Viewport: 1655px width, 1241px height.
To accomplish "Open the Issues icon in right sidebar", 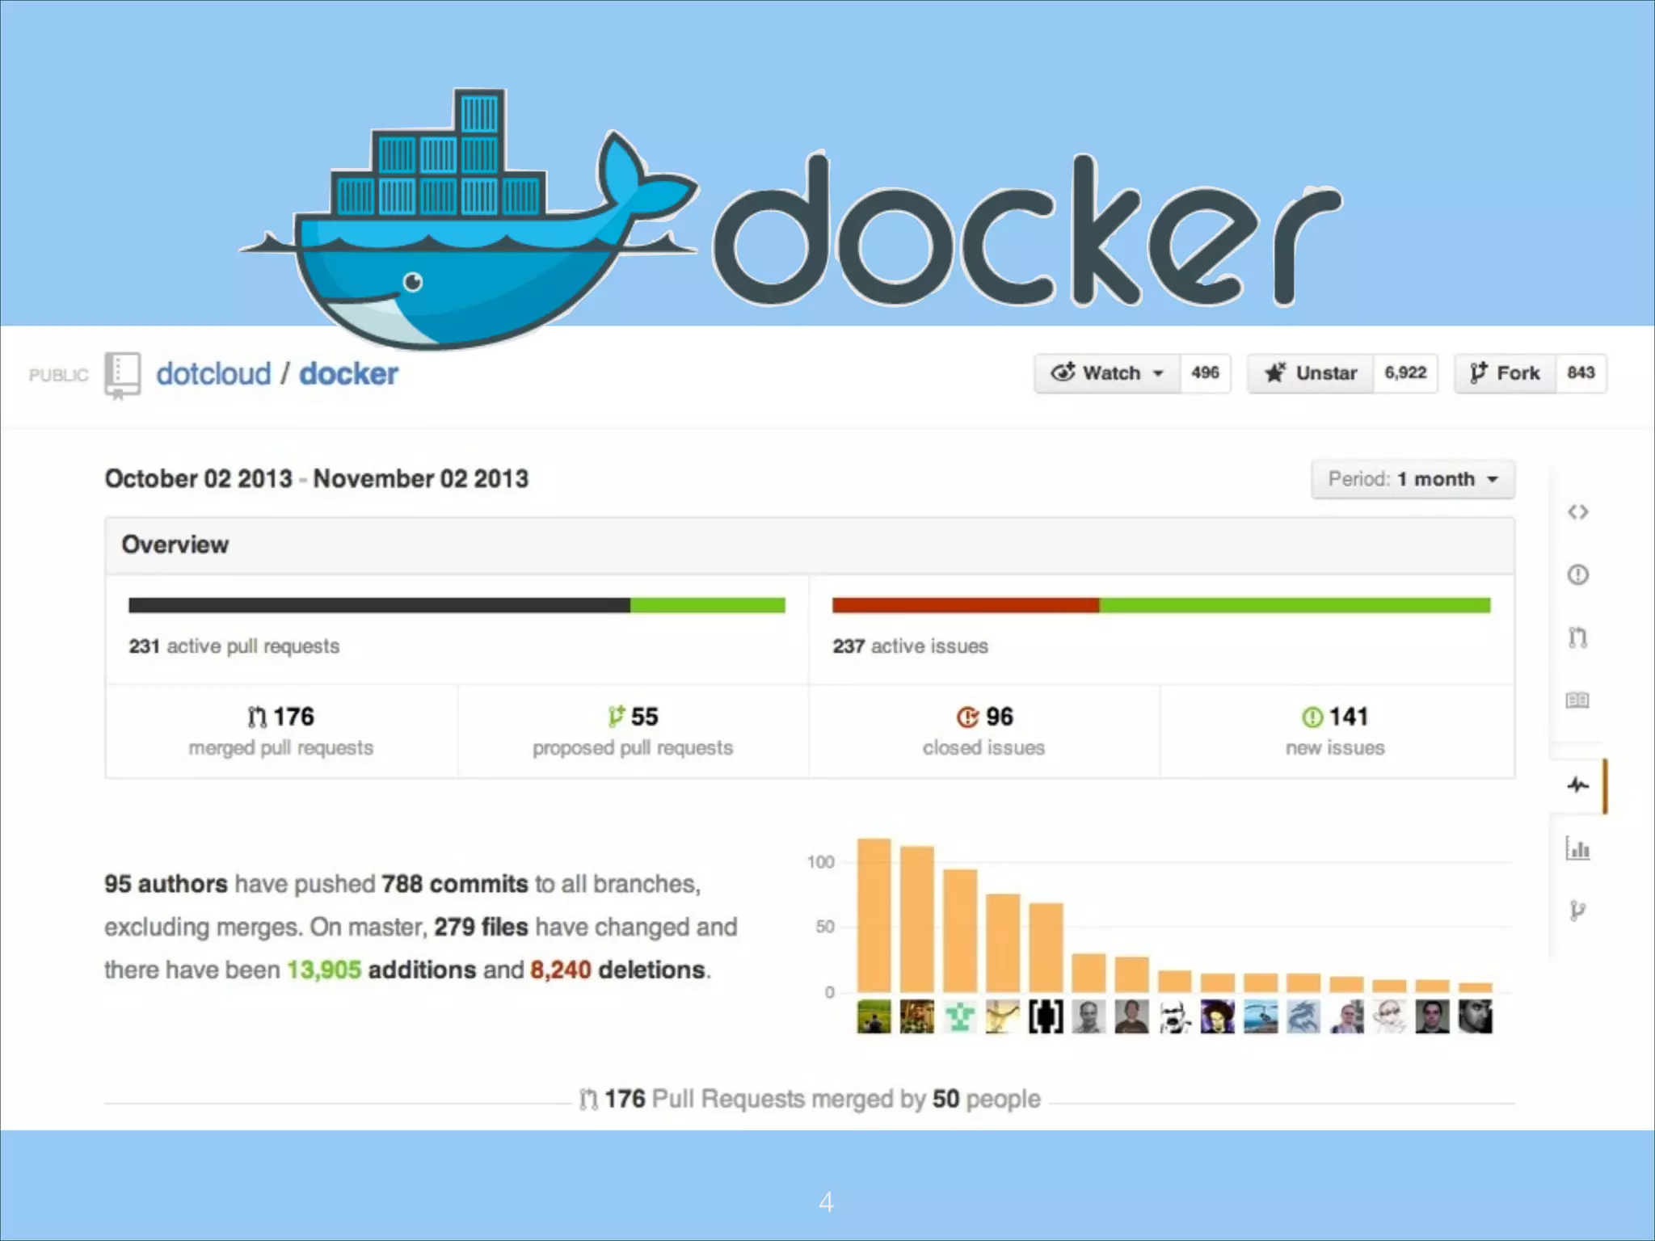I will pos(1577,574).
